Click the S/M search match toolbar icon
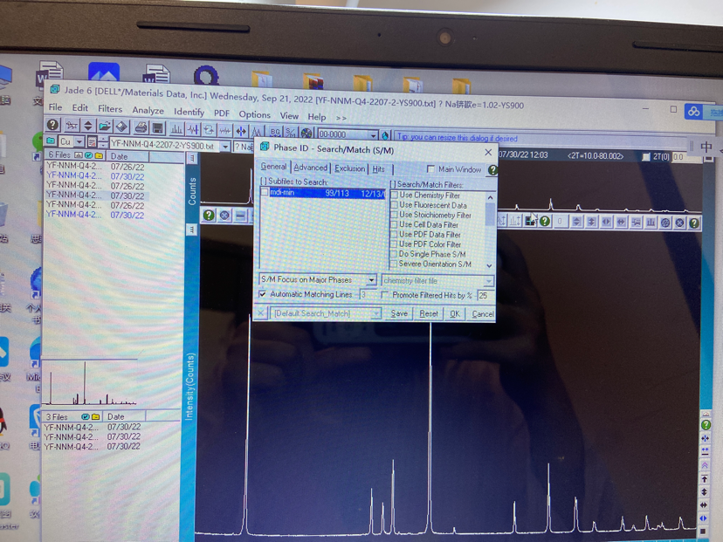 pyautogui.click(x=291, y=133)
